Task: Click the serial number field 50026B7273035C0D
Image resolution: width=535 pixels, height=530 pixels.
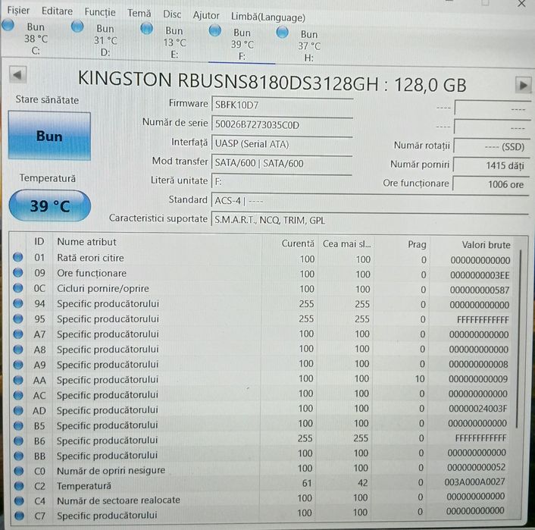Action: [x=282, y=124]
